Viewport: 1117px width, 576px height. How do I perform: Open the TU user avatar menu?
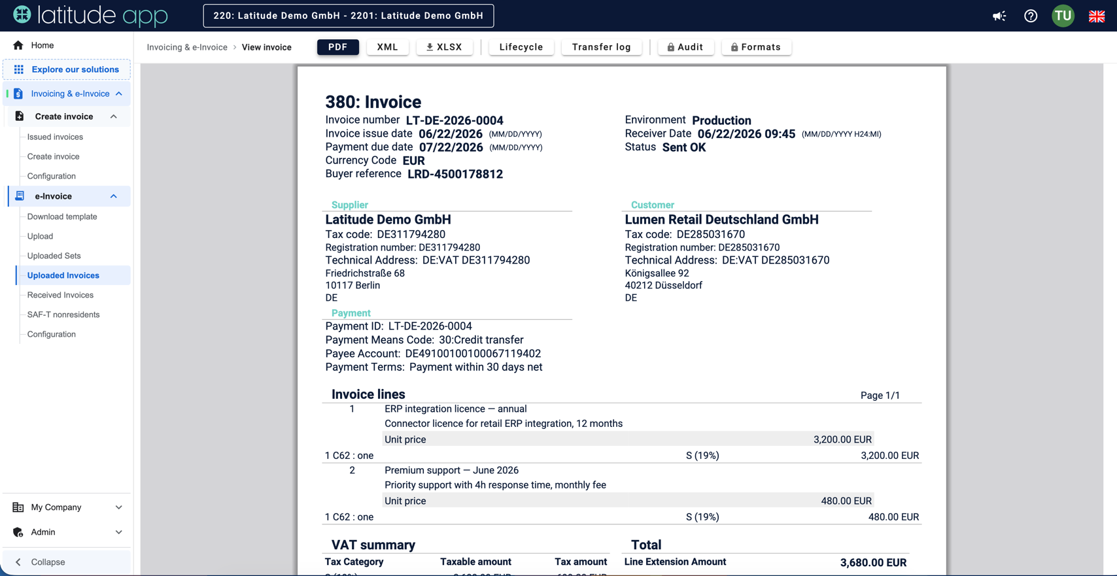[x=1063, y=16]
